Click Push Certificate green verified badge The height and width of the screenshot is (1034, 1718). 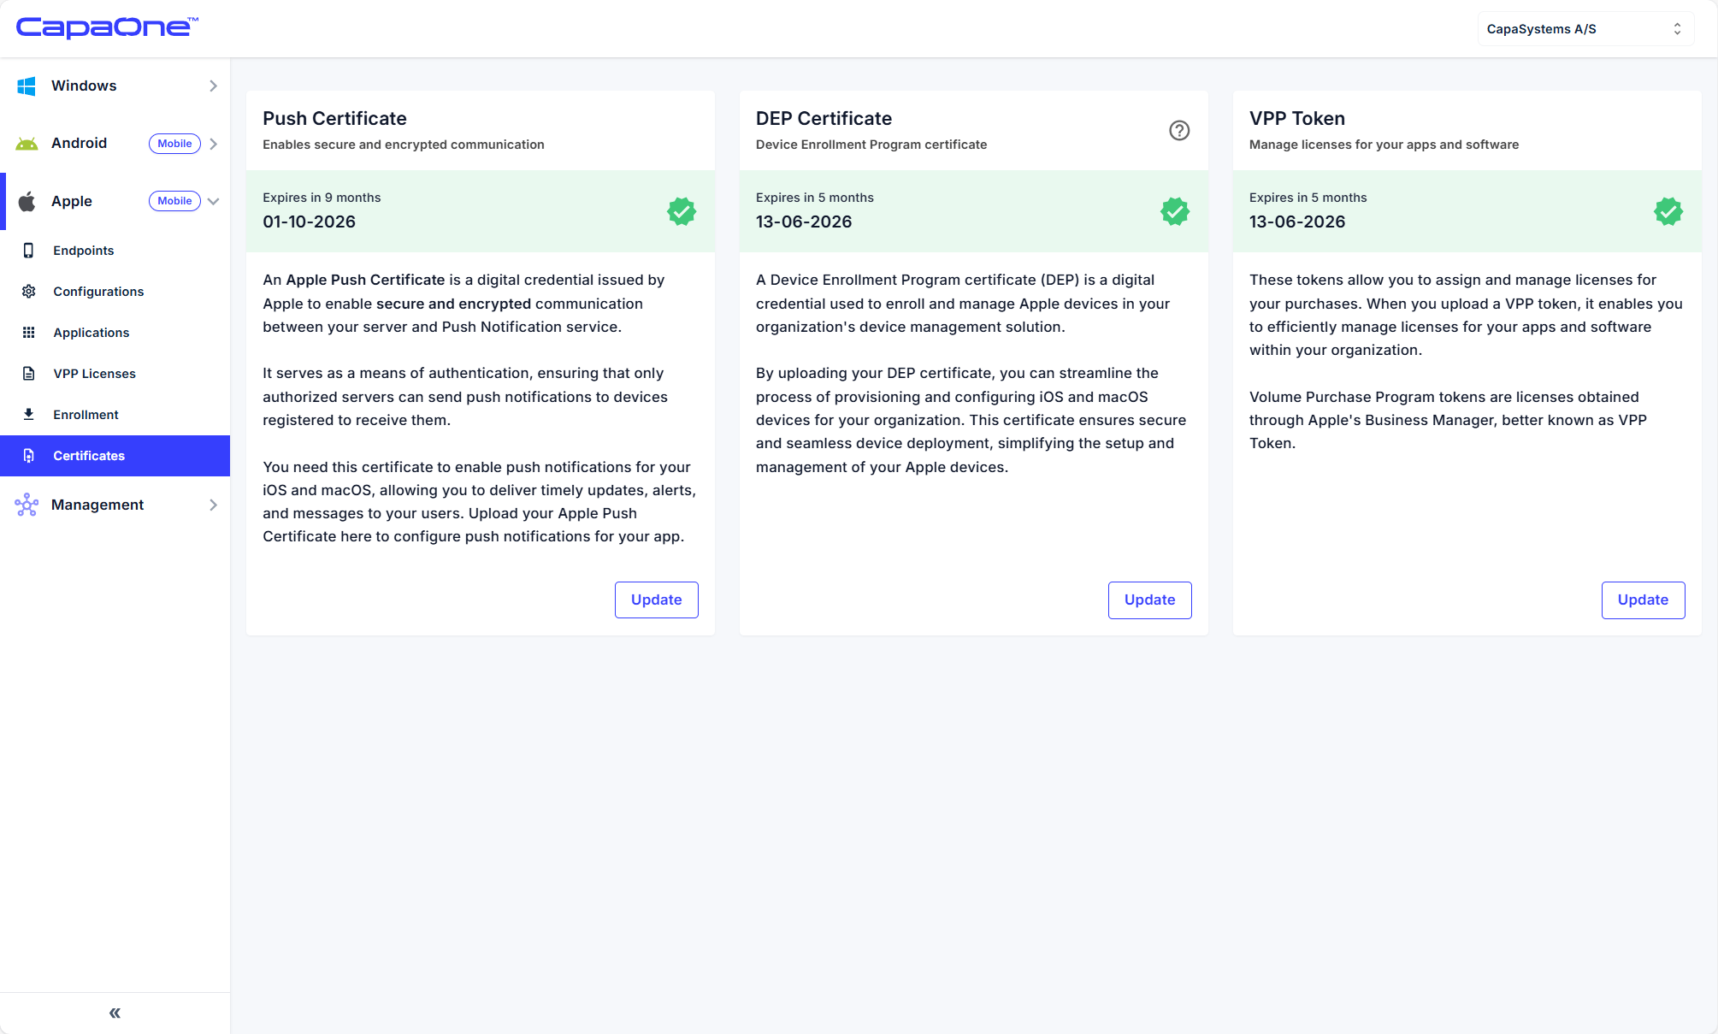pyautogui.click(x=682, y=211)
